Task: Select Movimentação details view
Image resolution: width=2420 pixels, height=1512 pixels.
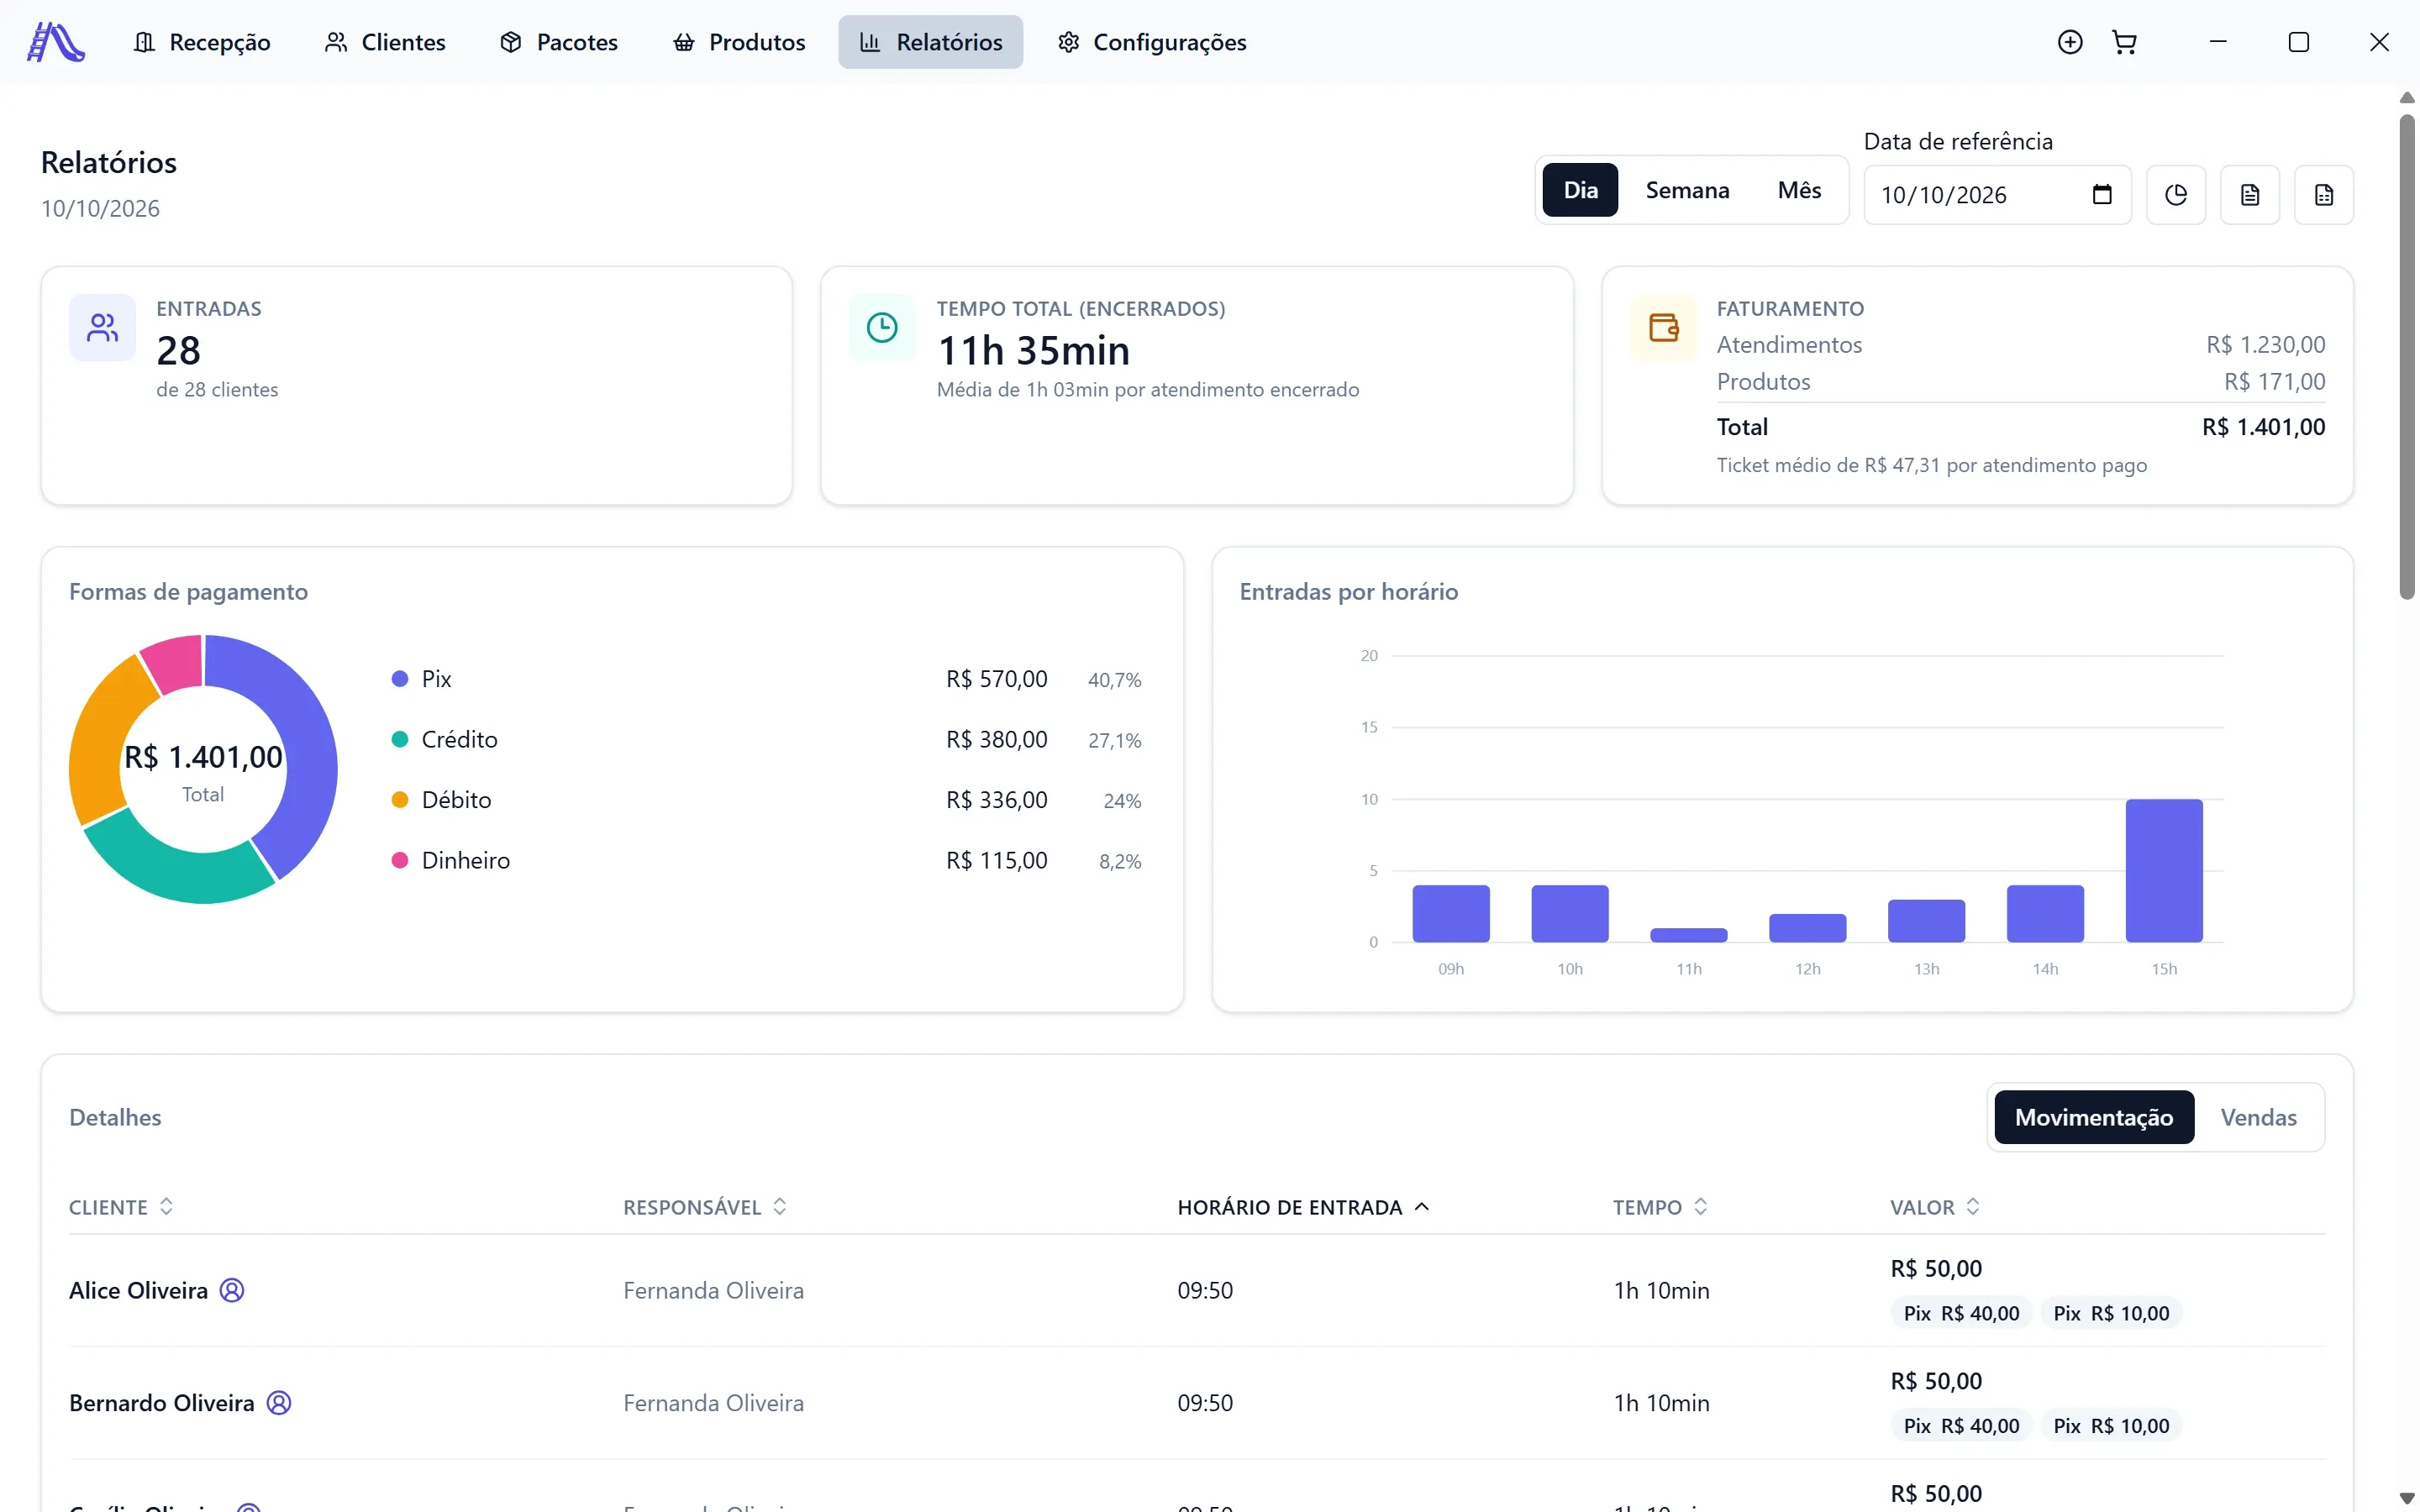Action: pyautogui.click(x=2094, y=1117)
